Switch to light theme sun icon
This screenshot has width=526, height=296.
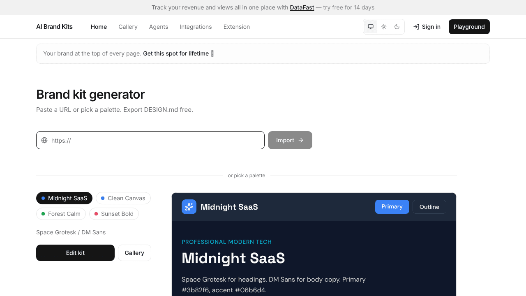[x=384, y=27]
